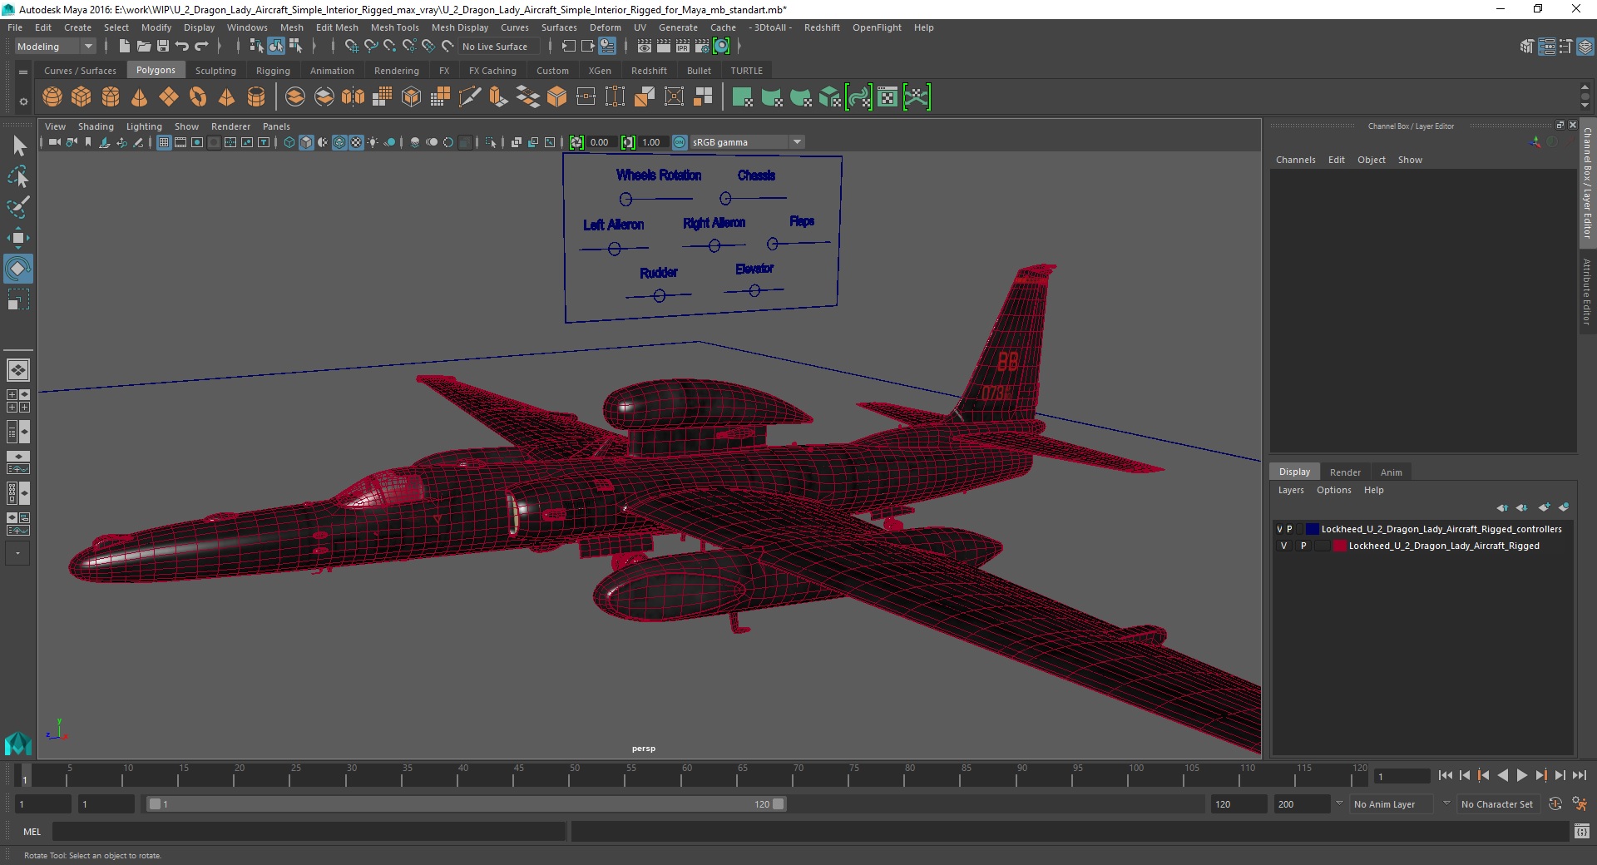Image resolution: width=1597 pixels, height=865 pixels.
Task: Go to the start of playback range
Action: (1446, 775)
